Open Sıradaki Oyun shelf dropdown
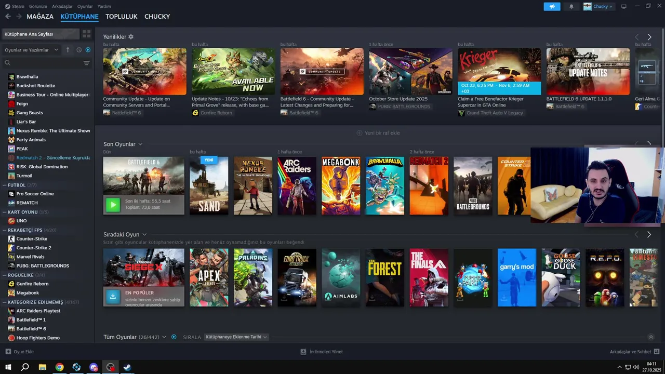Screen dimensions: 665x374 (144, 234)
